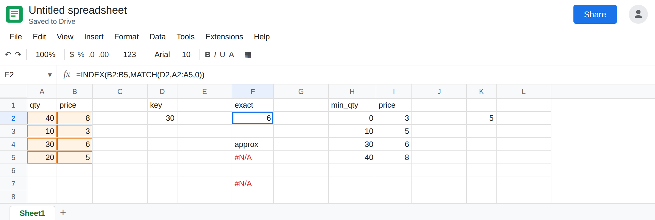Open the Help menu
Image resolution: width=655 pixels, height=220 pixels.
[262, 37]
